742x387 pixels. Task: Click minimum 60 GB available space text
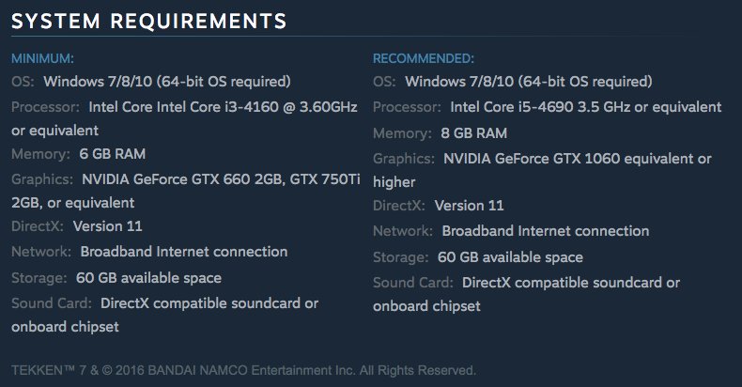click(x=148, y=278)
